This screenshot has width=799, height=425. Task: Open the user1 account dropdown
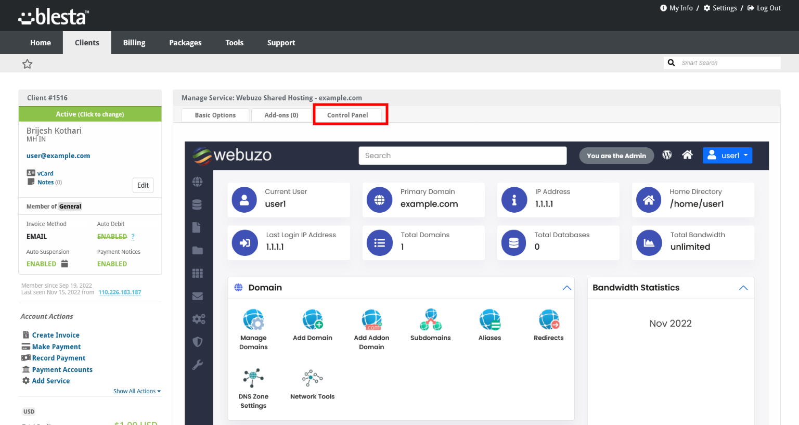[x=727, y=156]
